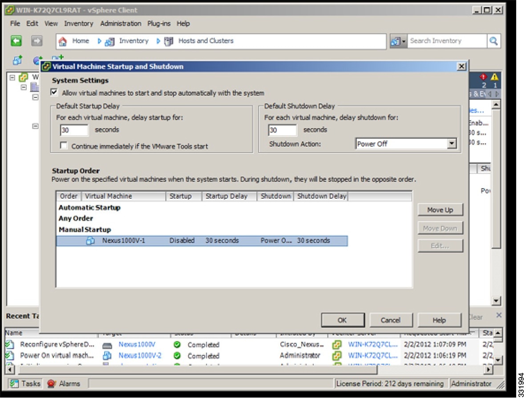Click the Power On virtual mach... task icon
Screen dimensions: 526x398
pos(10,355)
